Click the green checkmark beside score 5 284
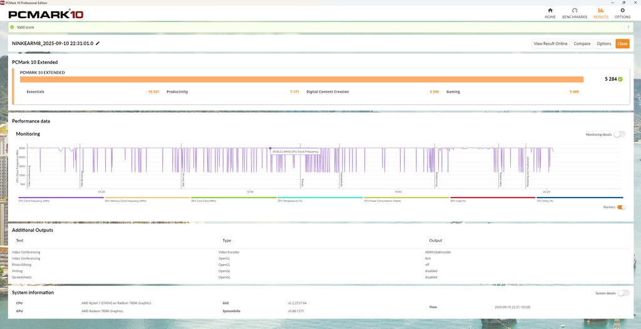 pyautogui.click(x=620, y=79)
